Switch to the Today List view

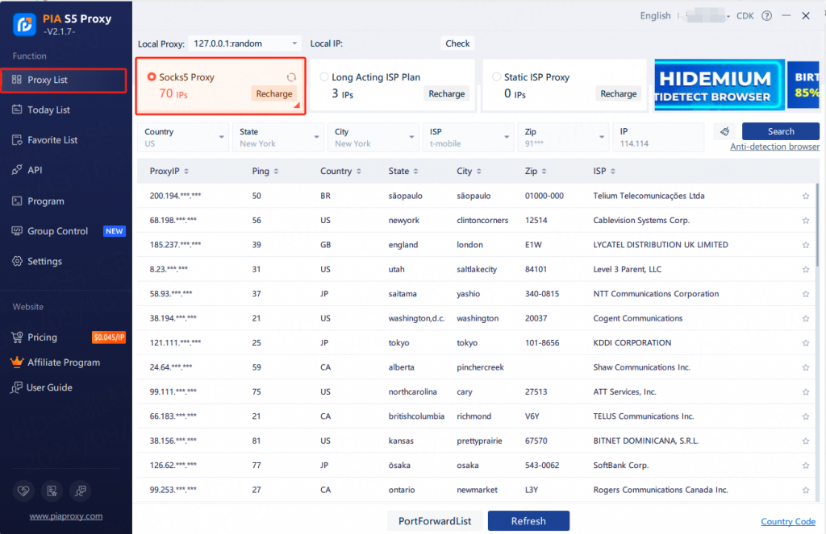[48, 110]
